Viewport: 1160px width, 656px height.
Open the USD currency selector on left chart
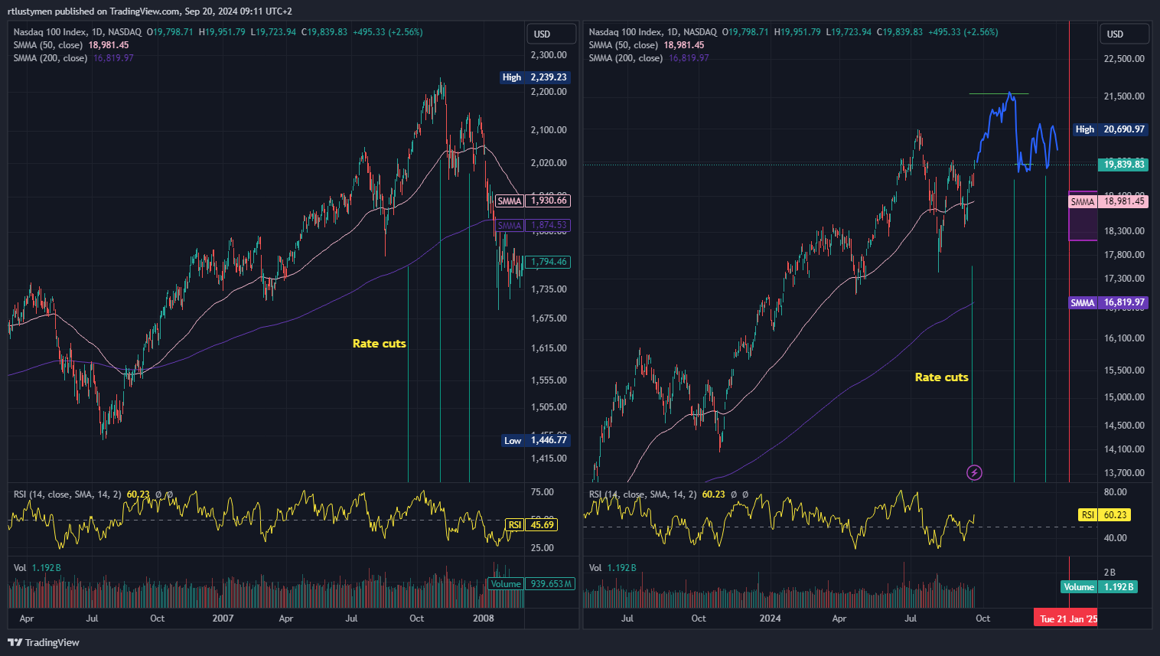(551, 34)
